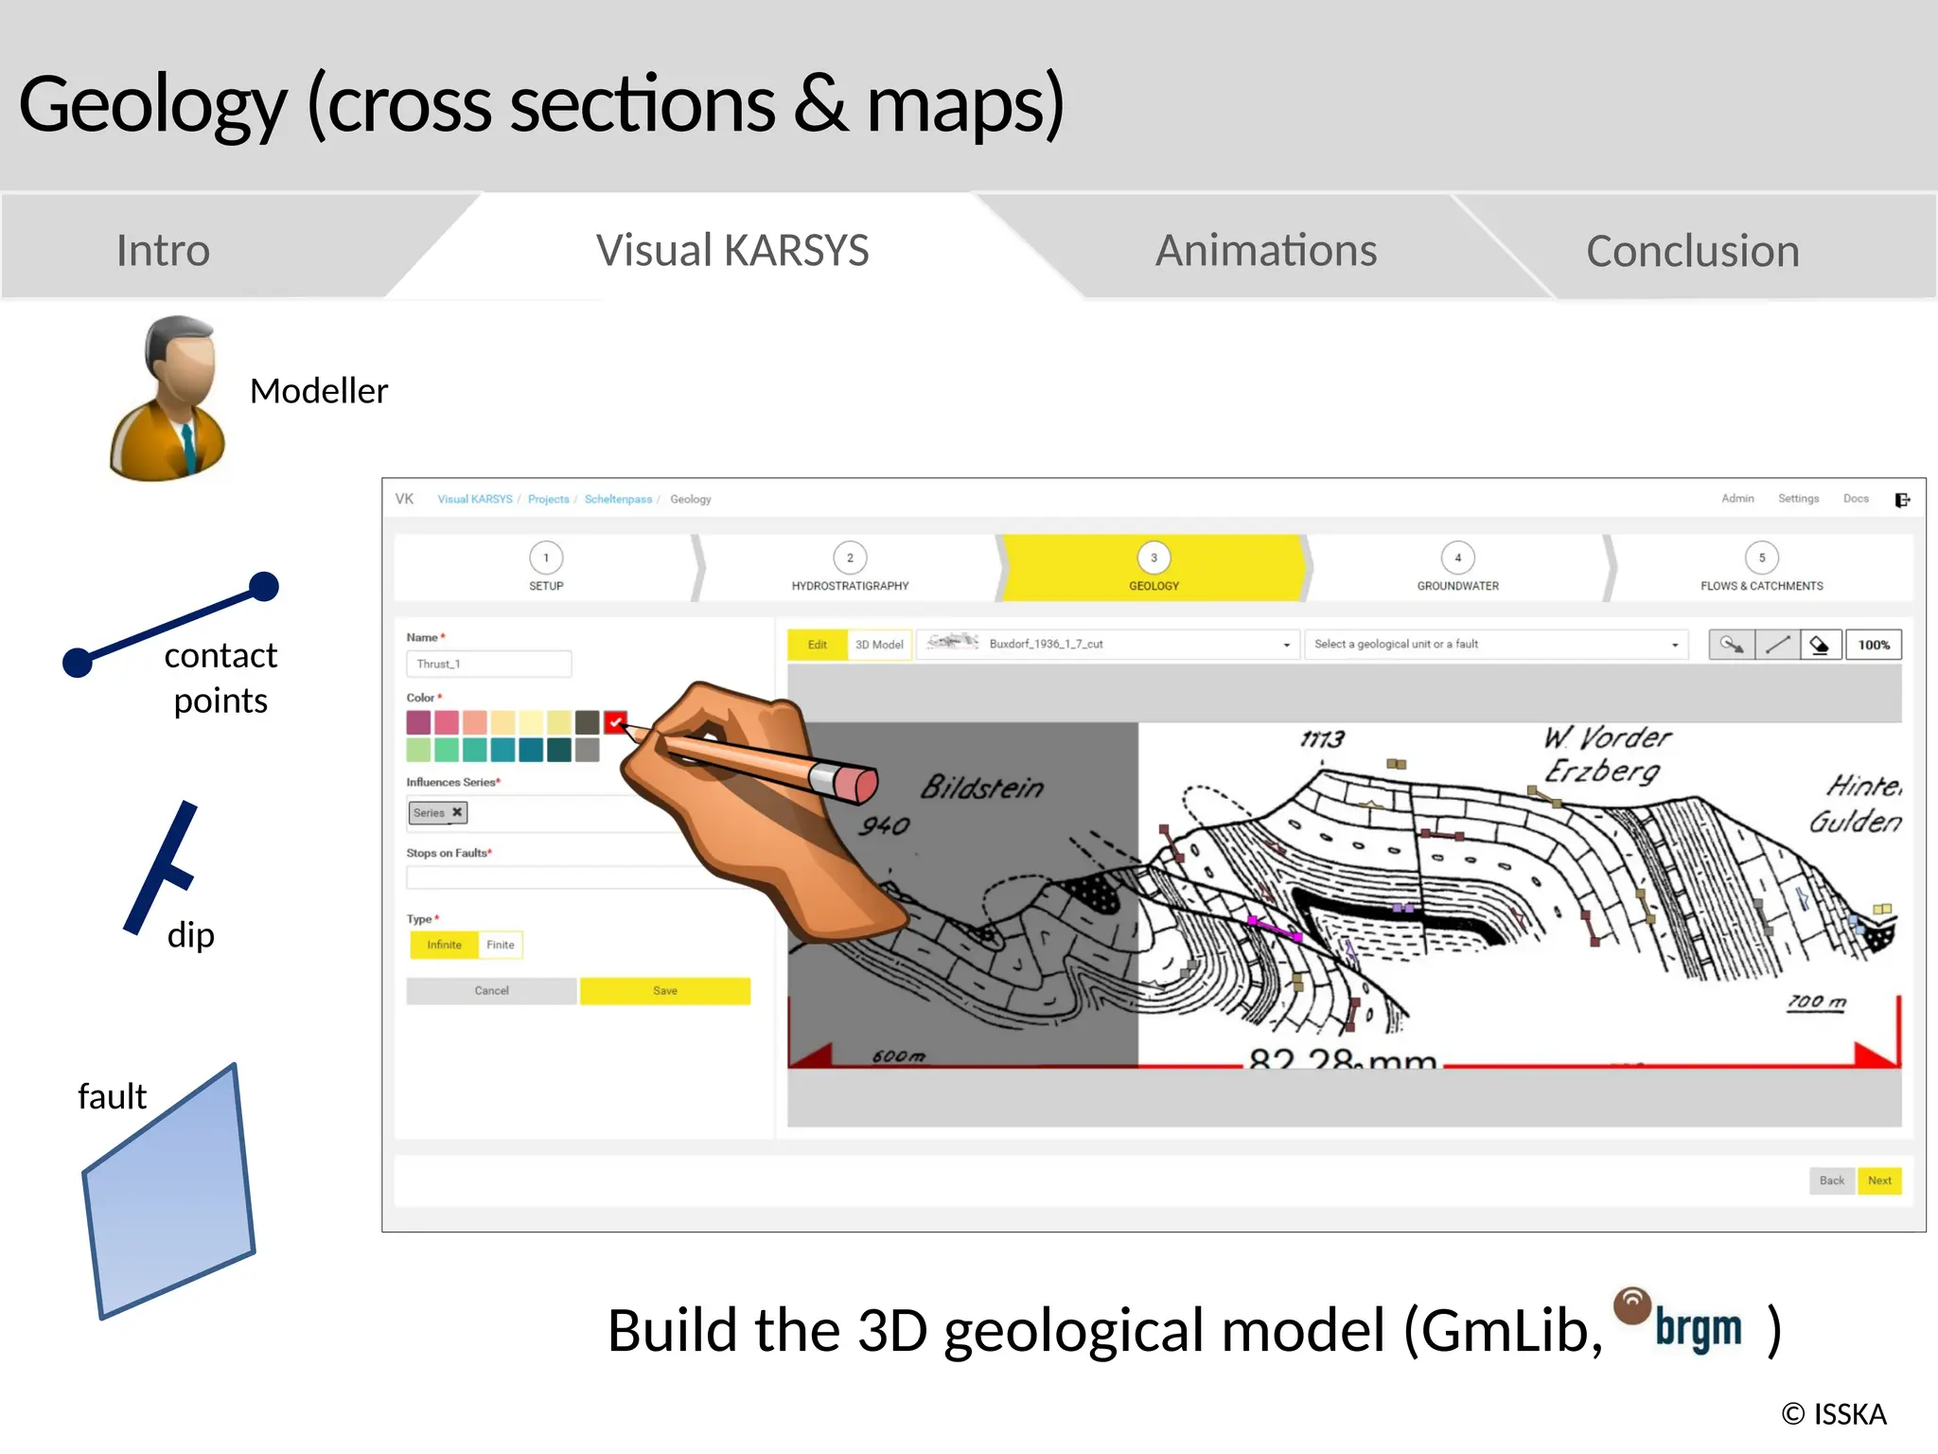Click the step 1 Setup circle

546,558
